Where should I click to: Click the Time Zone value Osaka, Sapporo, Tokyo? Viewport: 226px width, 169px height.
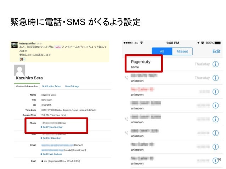(69, 110)
